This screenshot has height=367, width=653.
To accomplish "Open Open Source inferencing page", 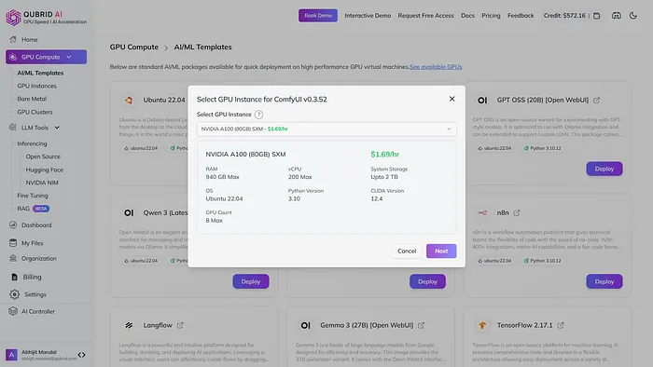I will point(43,156).
